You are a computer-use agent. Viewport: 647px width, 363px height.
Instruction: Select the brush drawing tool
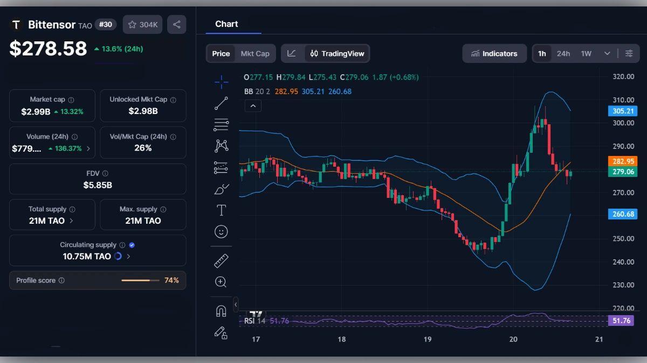pyautogui.click(x=221, y=189)
